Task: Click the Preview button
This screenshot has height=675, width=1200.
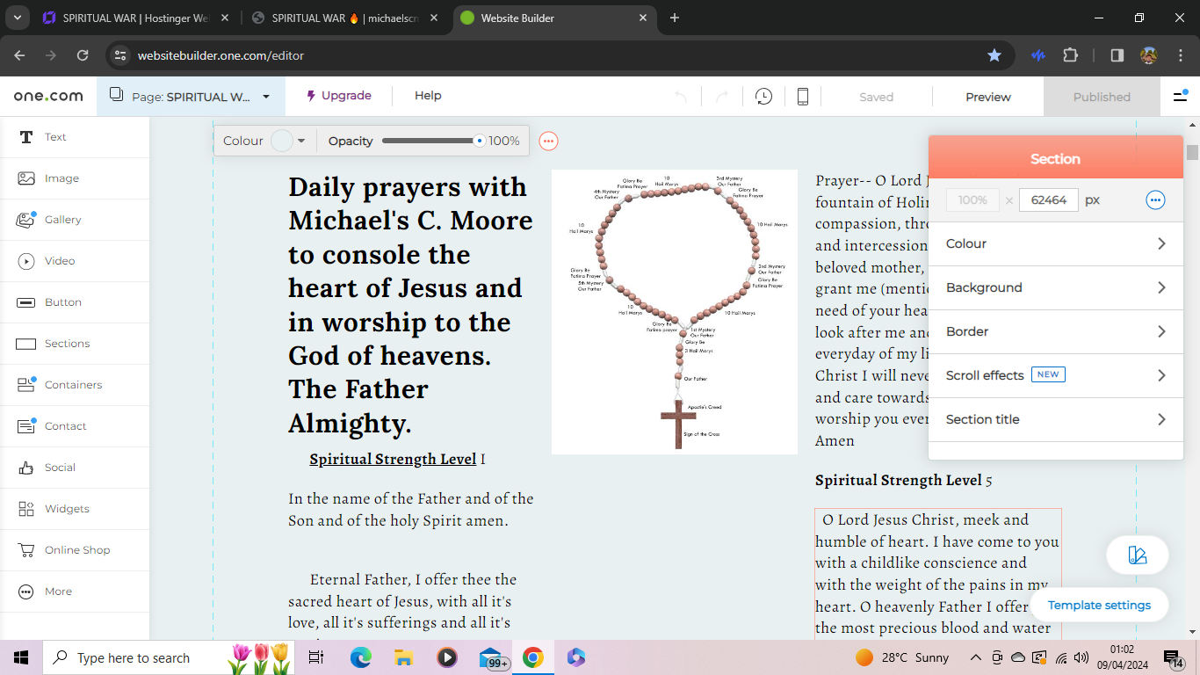Action: click(x=988, y=97)
